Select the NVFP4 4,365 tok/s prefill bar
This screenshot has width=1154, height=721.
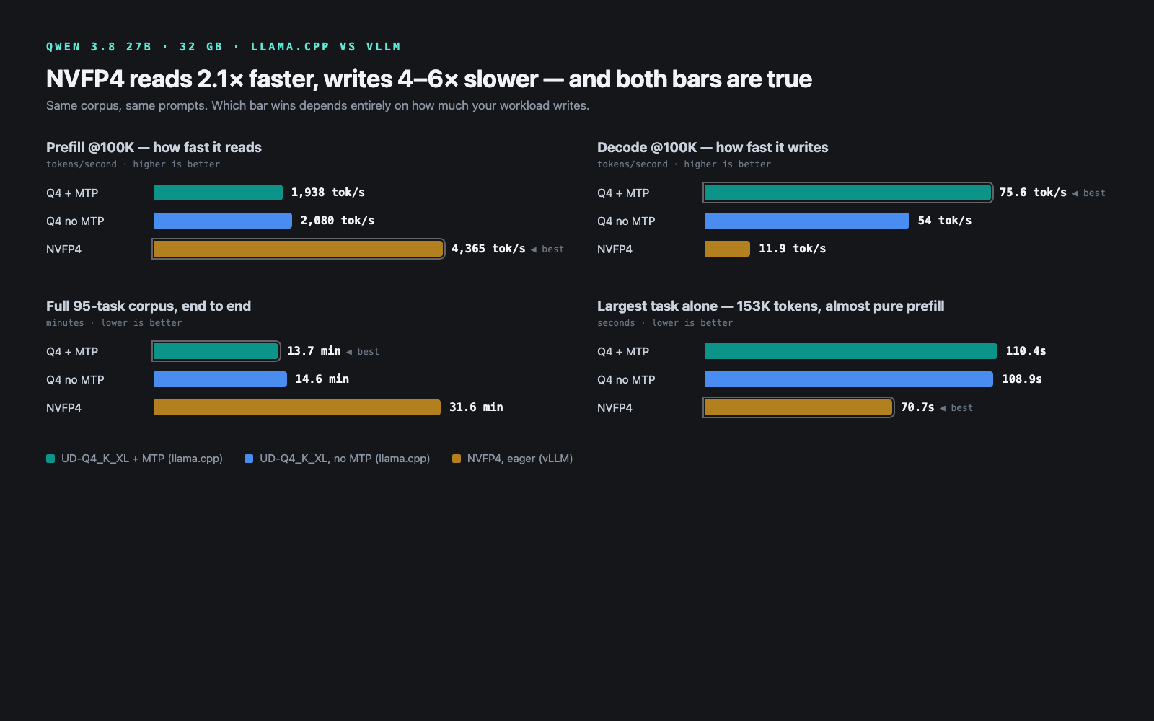click(299, 249)
